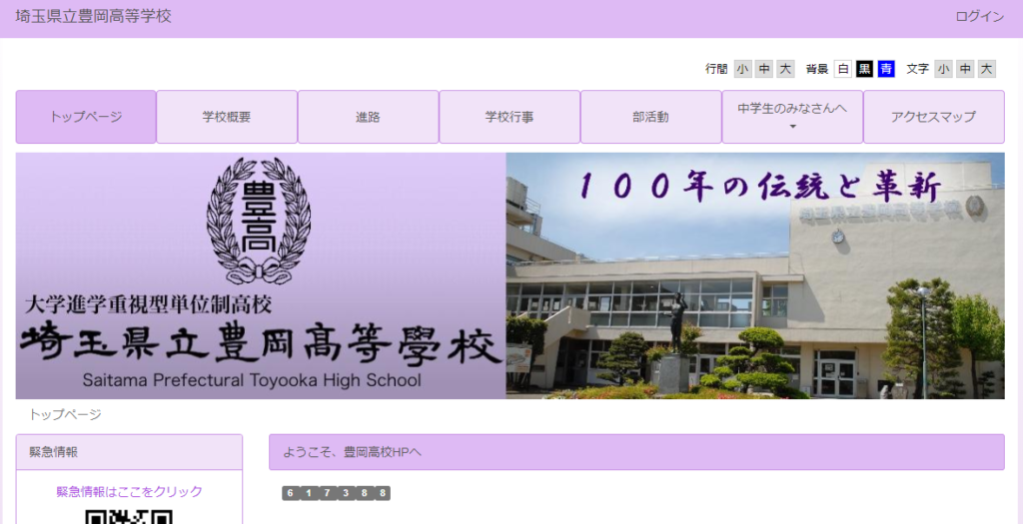
Task: Set font size to small (文字 小)
Action: [x=943, y=69]
